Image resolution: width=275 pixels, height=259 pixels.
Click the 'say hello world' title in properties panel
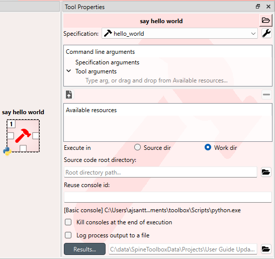click(x=161, y=21)
